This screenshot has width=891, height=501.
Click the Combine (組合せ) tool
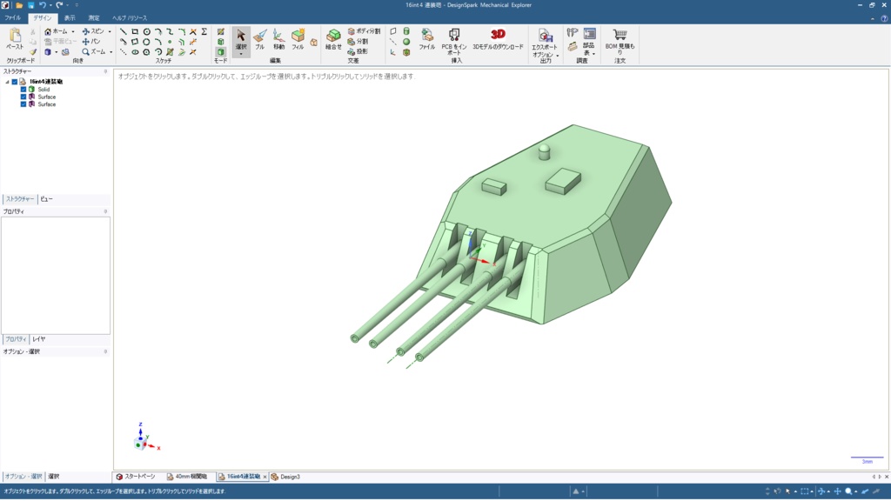pos(333,39)
